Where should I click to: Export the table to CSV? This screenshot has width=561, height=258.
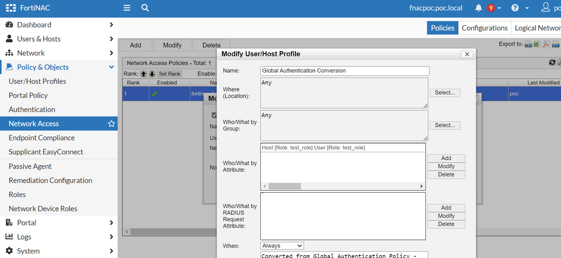coord(528,45)
